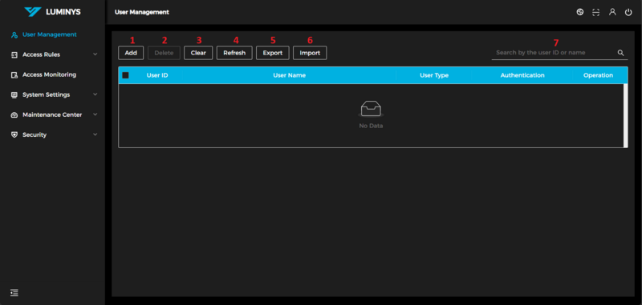This screenshot has height=305, width=642.
Task: Click the Add button
Action: [131, 53]
